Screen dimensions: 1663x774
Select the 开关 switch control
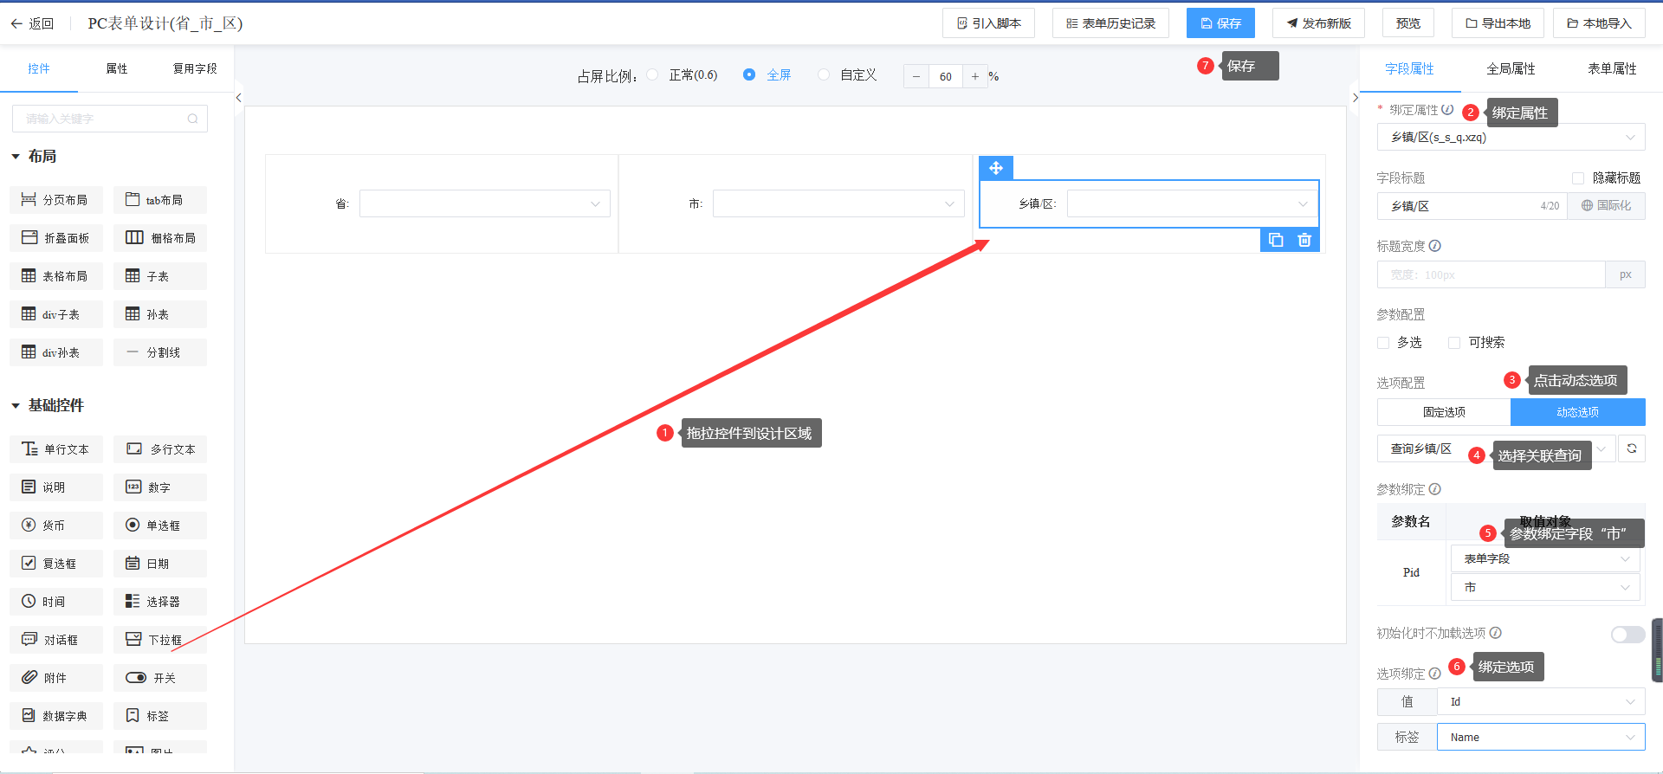click(160, 678)
